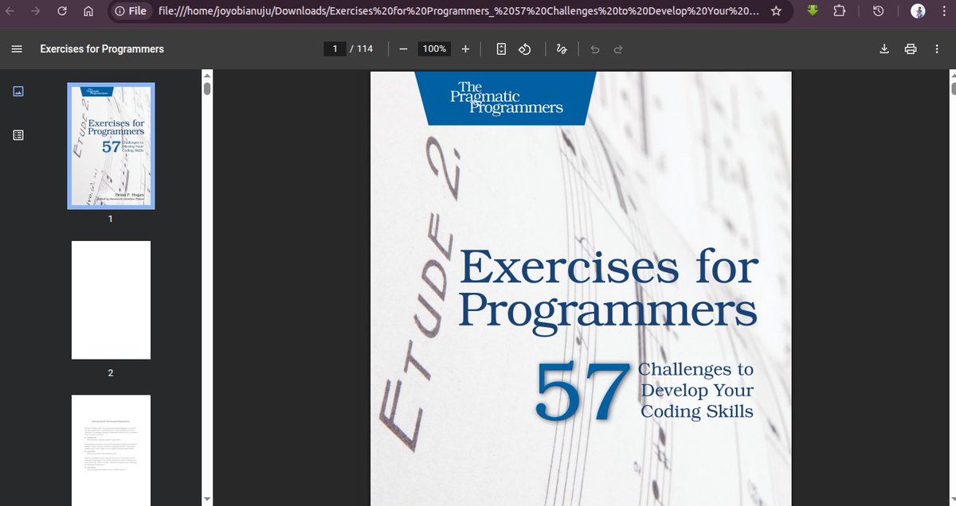Image resolution: width=956 pixels, height=506 pixels.
Task: Toggle the page thumbnails sidebar view
Action: [18, 91]
